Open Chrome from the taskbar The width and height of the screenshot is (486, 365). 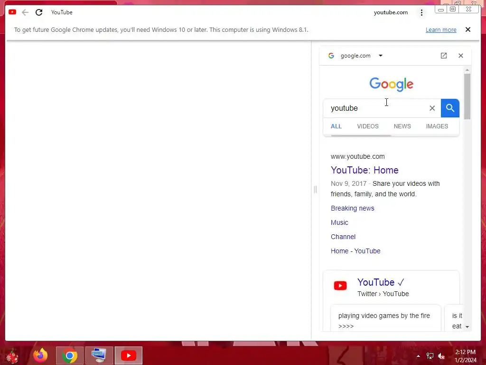[69, 355]
